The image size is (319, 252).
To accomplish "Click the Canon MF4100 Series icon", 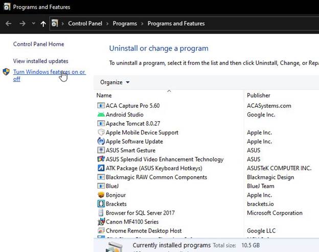I will [x=101, y=222].
